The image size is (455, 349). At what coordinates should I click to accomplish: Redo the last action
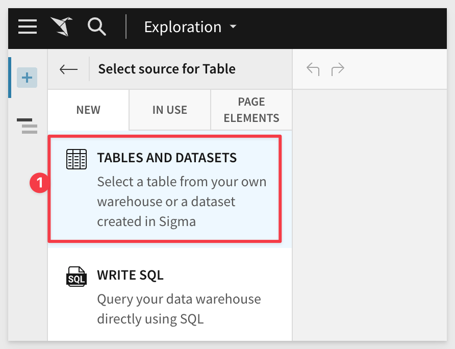(x=338, y=69)
